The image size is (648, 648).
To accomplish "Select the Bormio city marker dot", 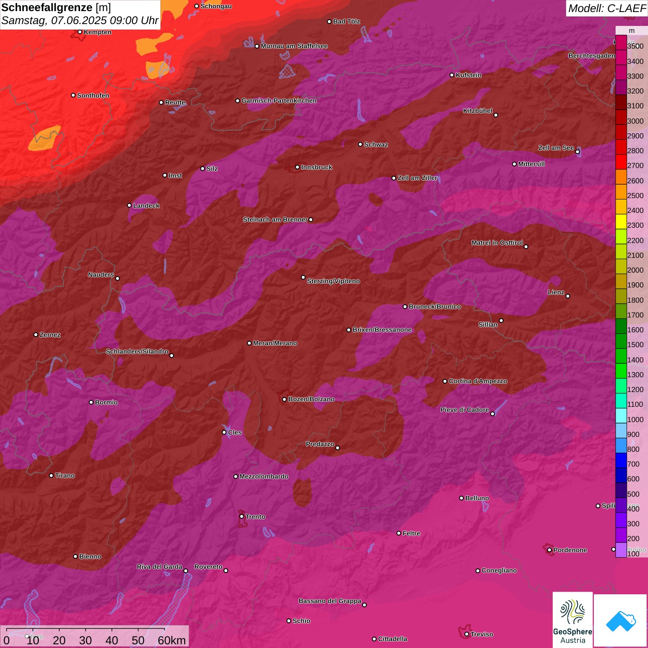I will [x=91, y=402].
